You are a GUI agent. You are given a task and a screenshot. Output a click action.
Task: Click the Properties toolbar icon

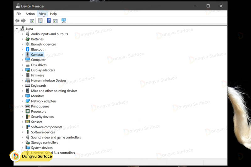point(40,20)
